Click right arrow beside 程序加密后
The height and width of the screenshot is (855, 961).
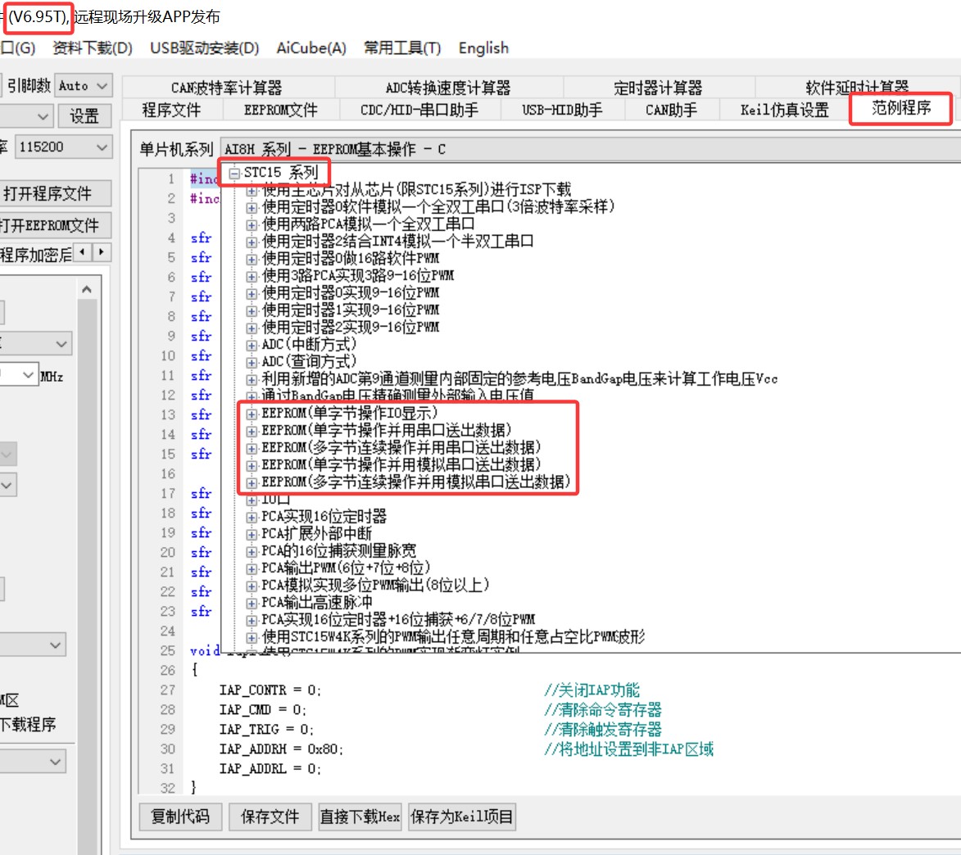point(101,252)
